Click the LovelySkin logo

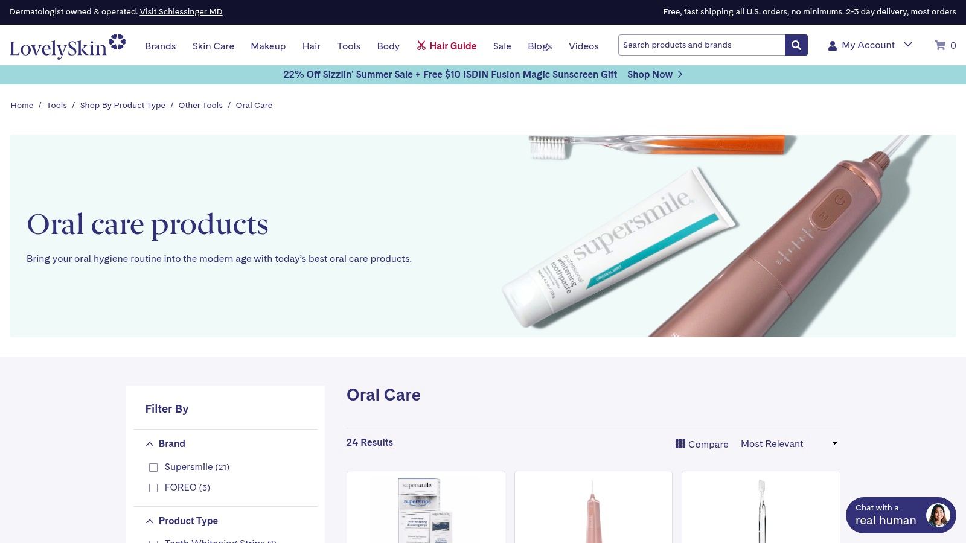[x=68, y=46]
